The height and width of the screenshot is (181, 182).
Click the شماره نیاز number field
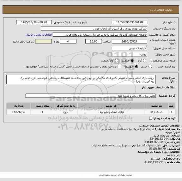130,22
